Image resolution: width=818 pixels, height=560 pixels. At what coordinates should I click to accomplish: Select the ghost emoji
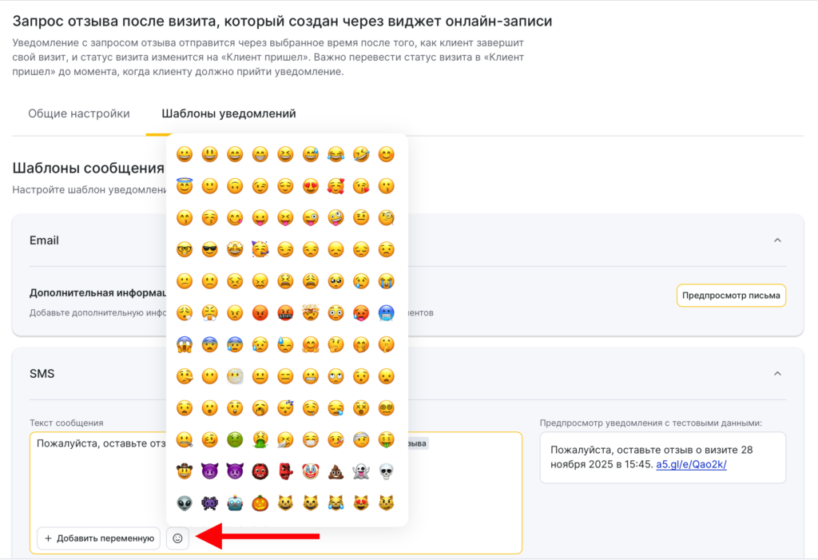click(x=361, y=471)
